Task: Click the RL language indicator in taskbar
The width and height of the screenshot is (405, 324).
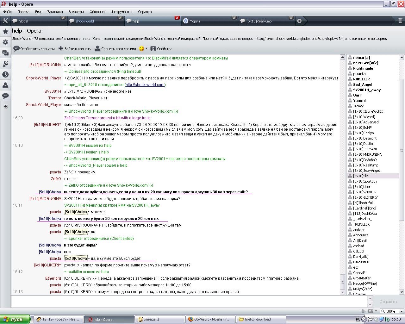Action: point(358,320)
